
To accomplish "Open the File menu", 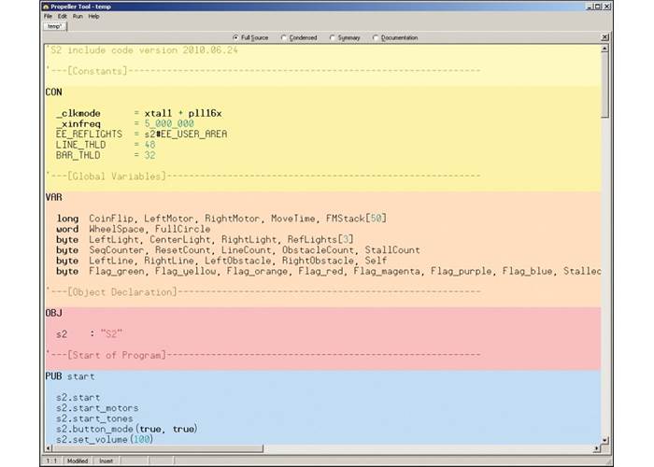I will [x=48, y=16].
